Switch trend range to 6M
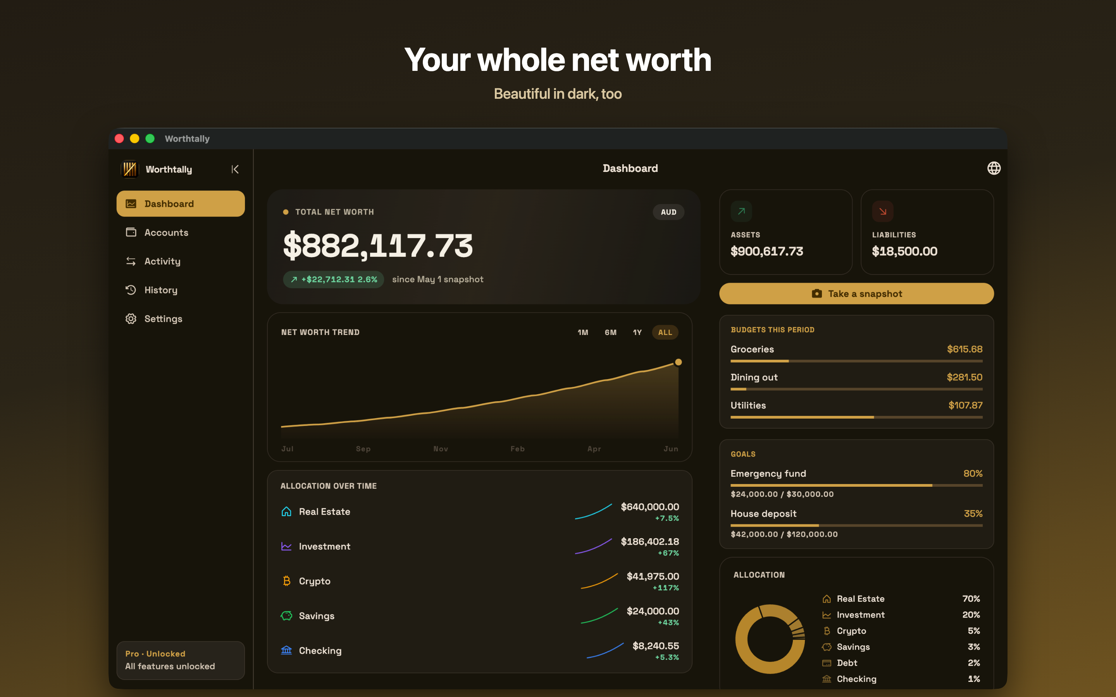 [x=611, y=332]
